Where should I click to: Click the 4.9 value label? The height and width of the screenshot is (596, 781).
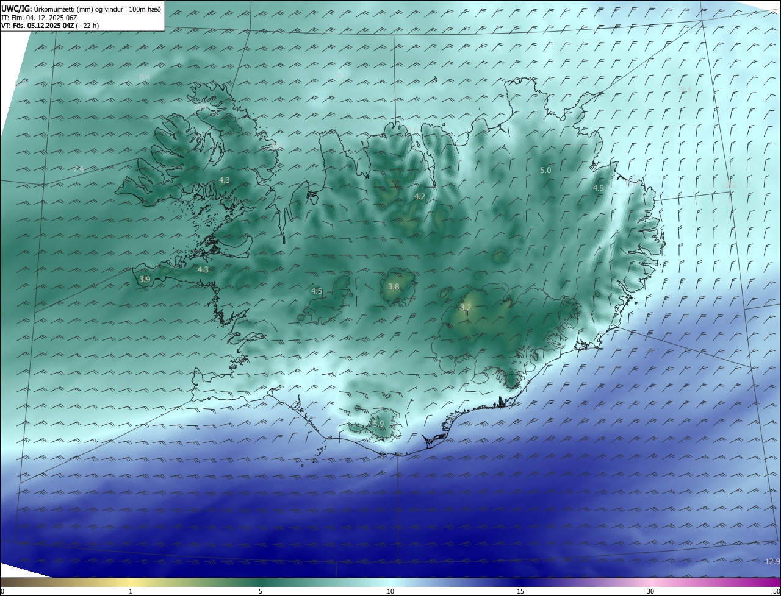click(598, 188)
